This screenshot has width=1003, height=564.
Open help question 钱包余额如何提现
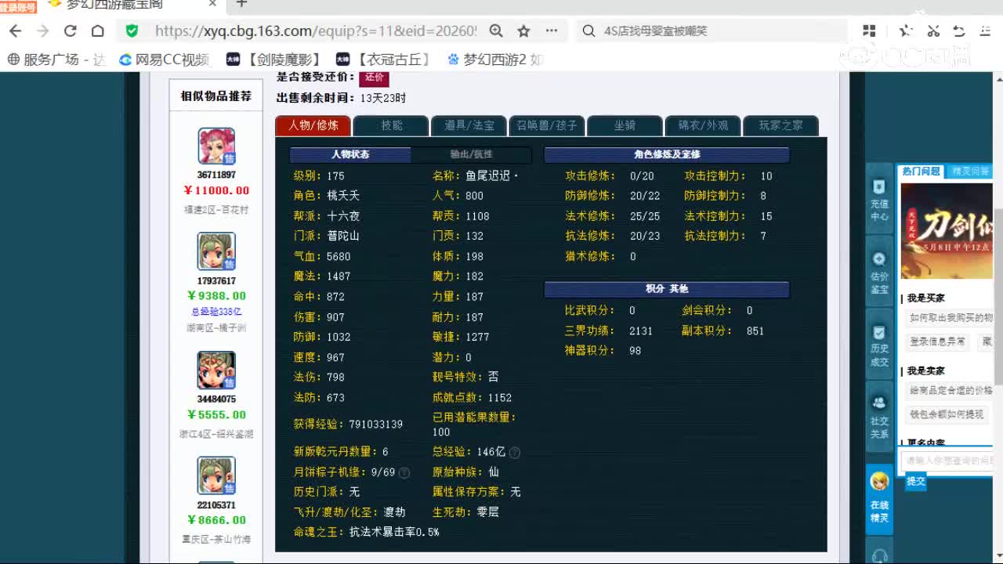coord(947,414)
